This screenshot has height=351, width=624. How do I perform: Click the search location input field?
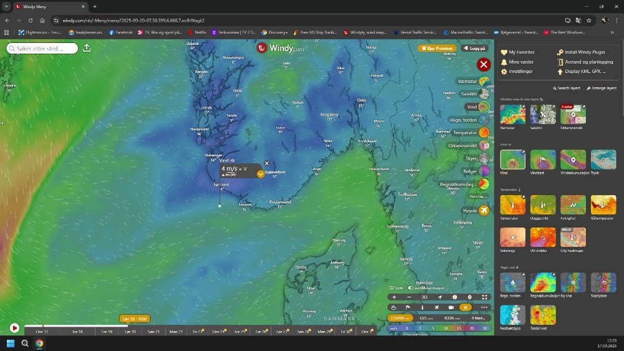(x=42, y=48)
